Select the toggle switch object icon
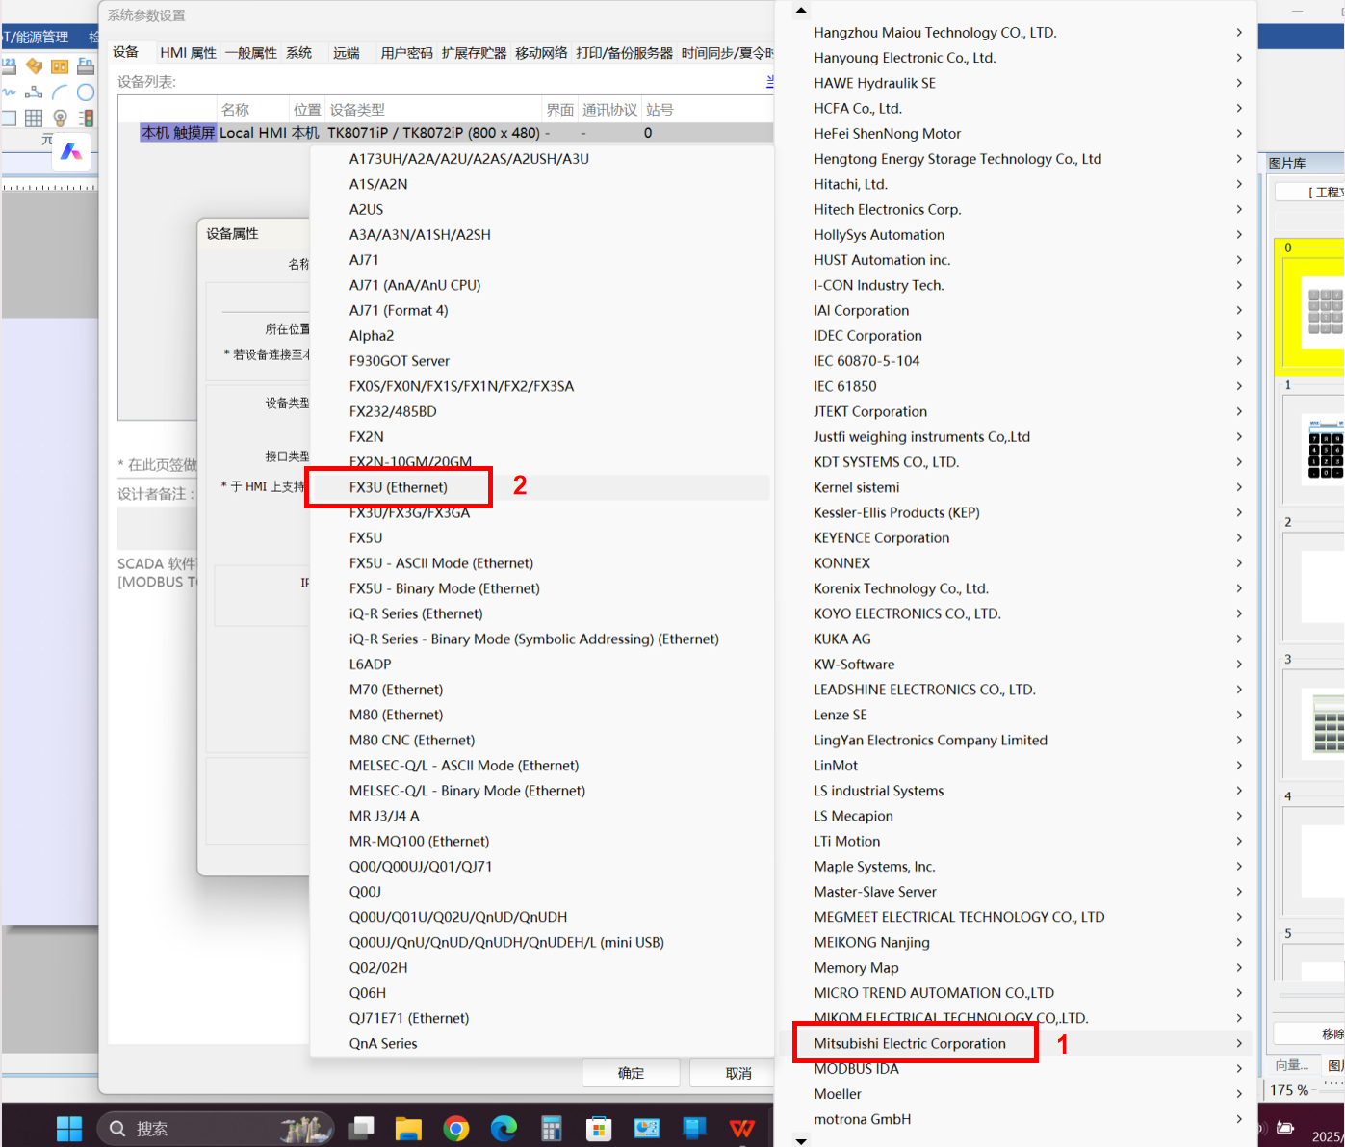Image resolution: width=1345 pixels, height=1147 pixels. point(34,66)
